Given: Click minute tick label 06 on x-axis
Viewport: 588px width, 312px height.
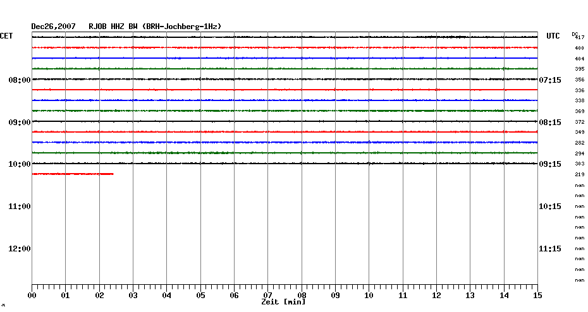Looking at the screenshot, I should 234,296.
